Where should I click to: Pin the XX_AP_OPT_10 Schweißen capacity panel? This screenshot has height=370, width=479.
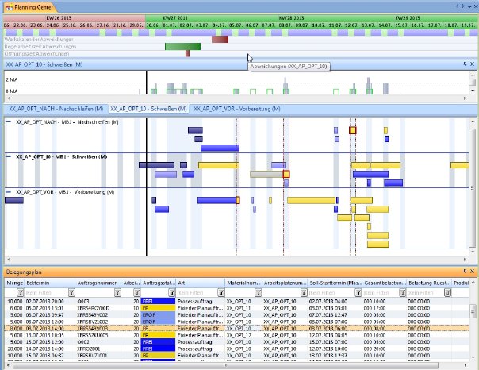465,64
